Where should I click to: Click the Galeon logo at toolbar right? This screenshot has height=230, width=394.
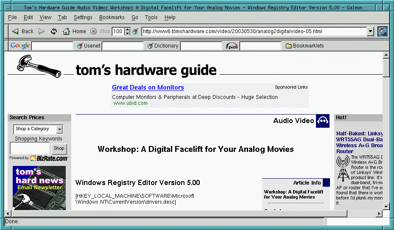click(382, 31)
